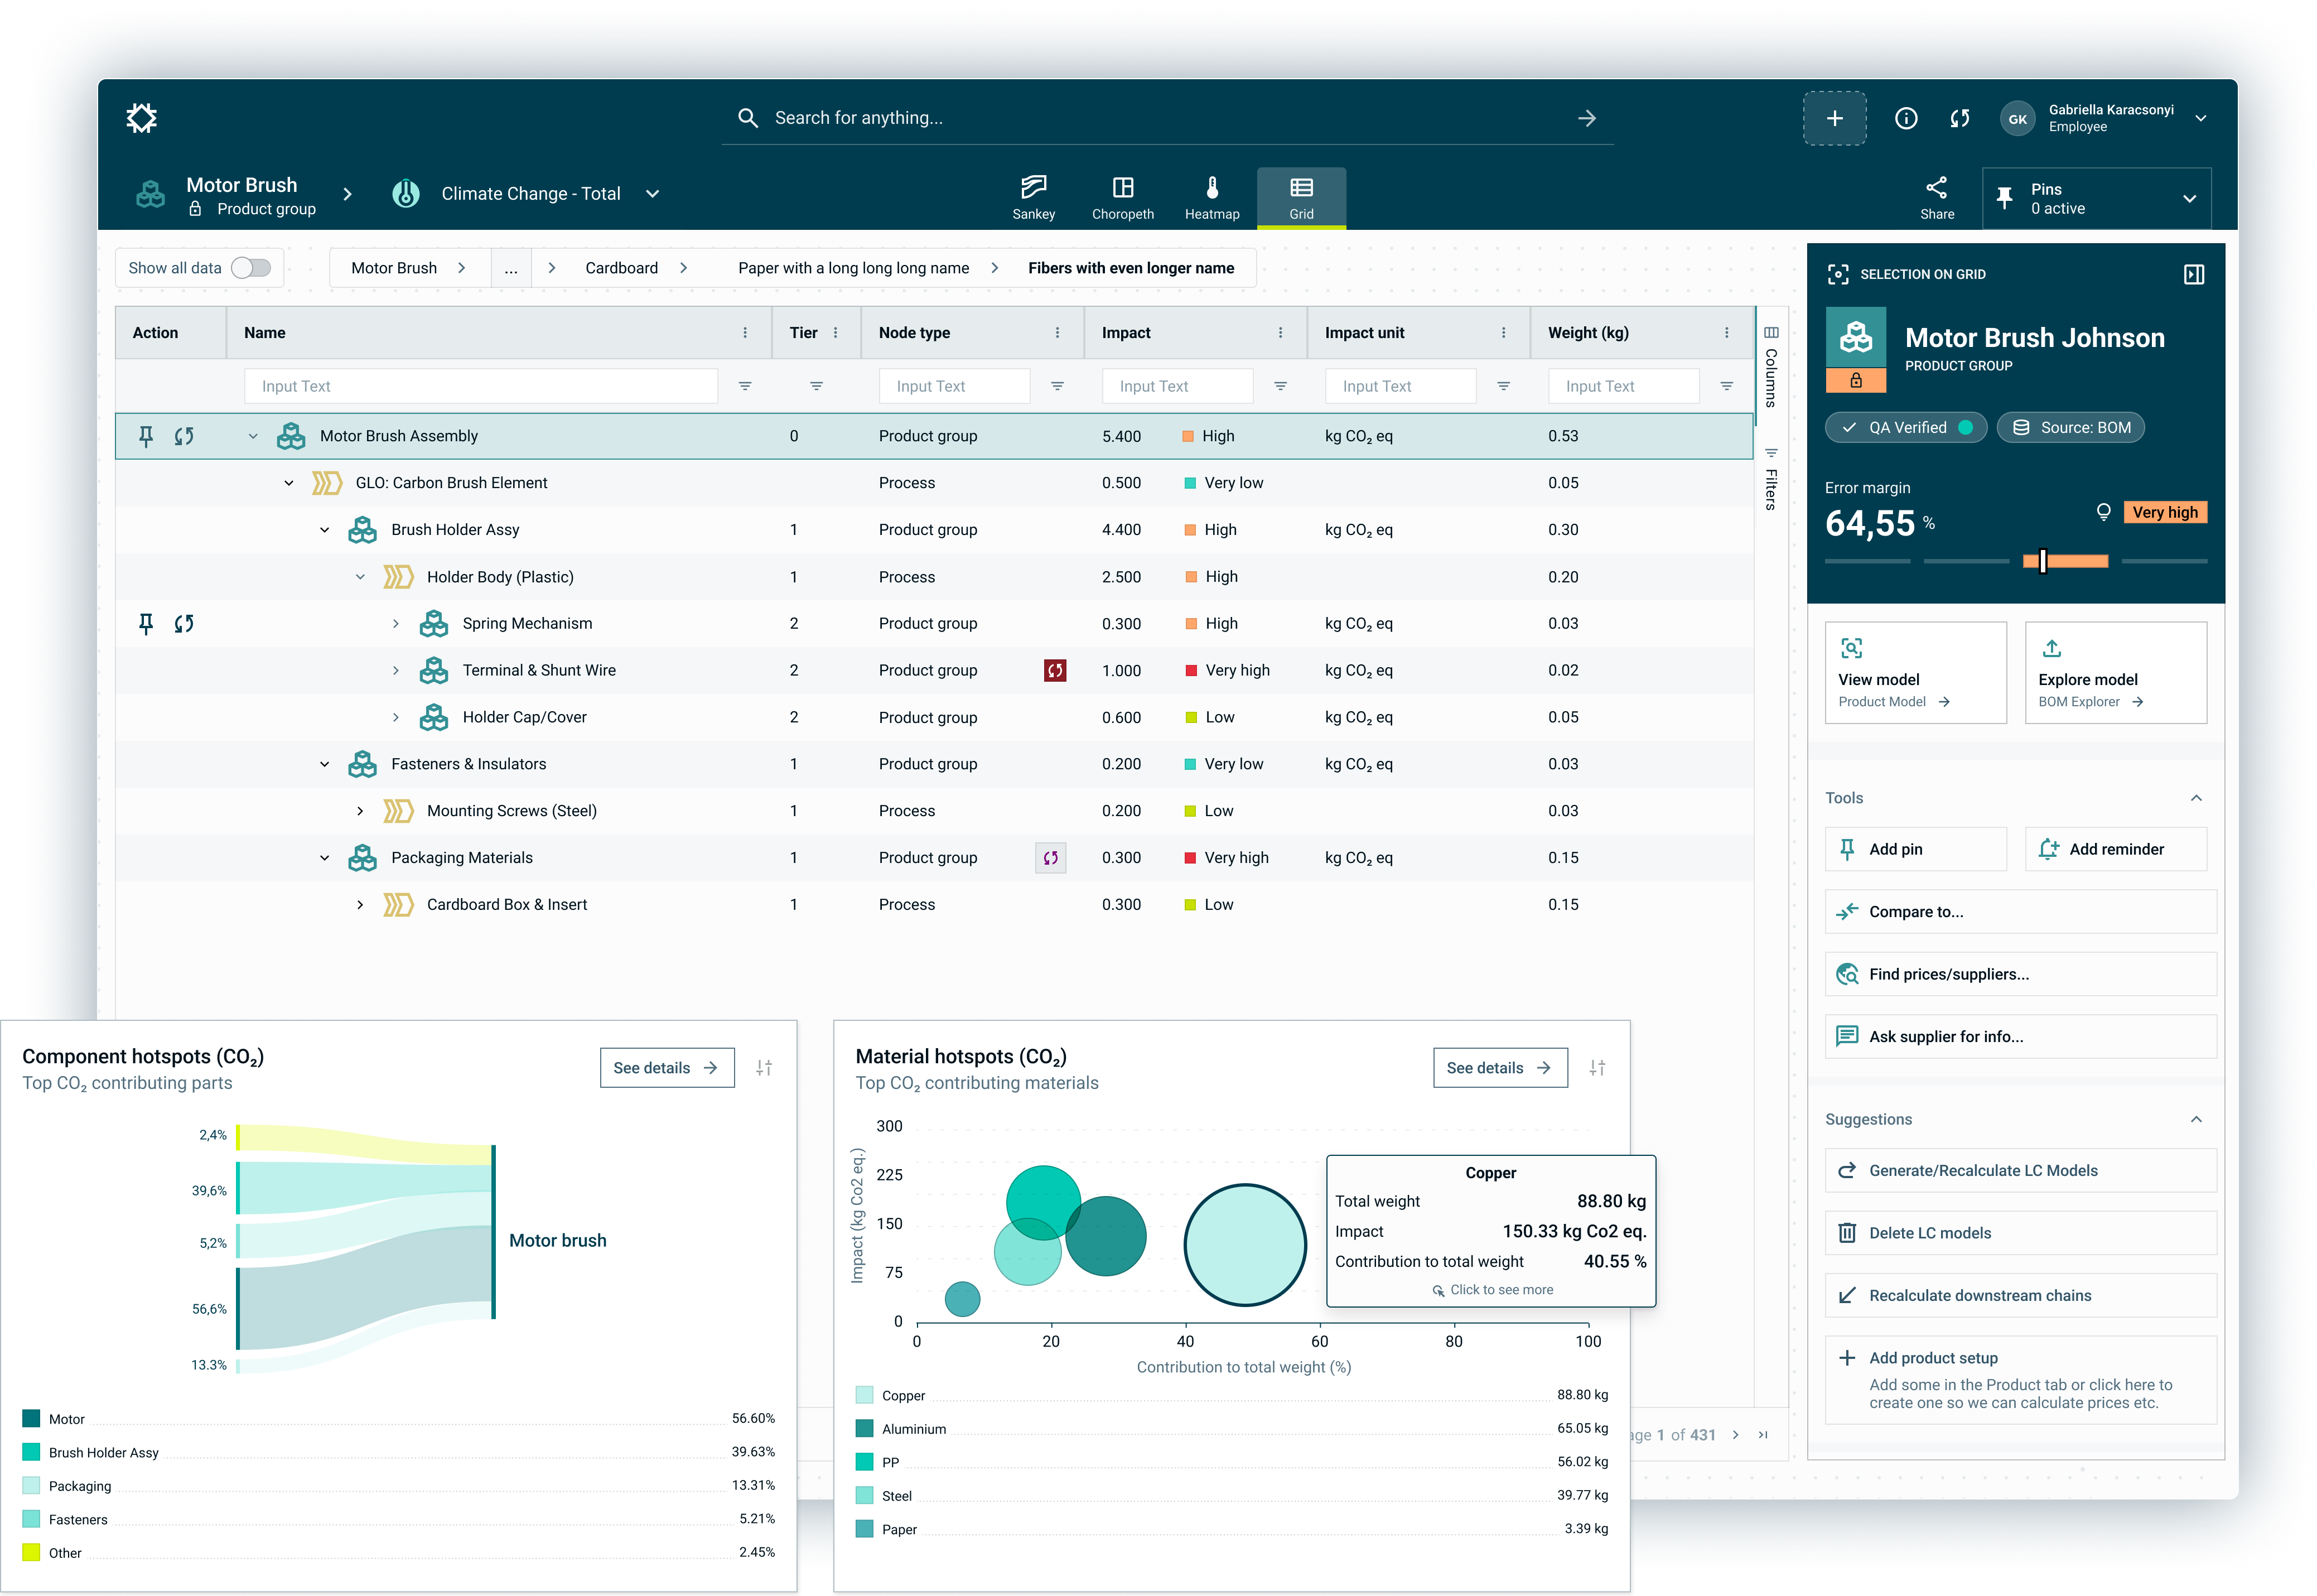Viewport: 2317px width, 1596px height.
Task: Pin the Motor Brush Assembly row
Action: pyautogui.click(x=146, y=436)
